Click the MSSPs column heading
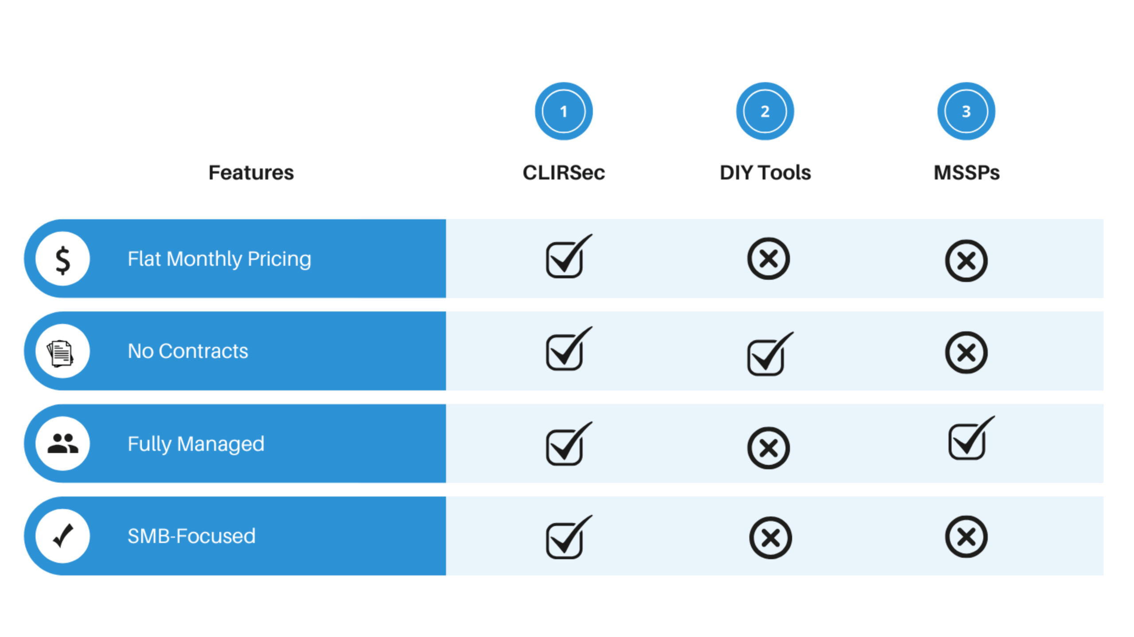 click(x=967, y=173)
